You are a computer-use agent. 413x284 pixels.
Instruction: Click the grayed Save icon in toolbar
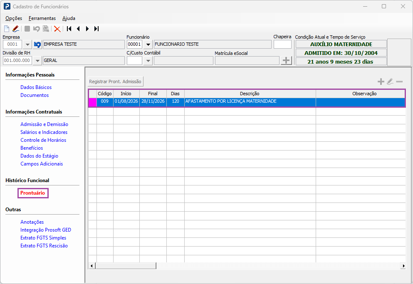point(27,29)
